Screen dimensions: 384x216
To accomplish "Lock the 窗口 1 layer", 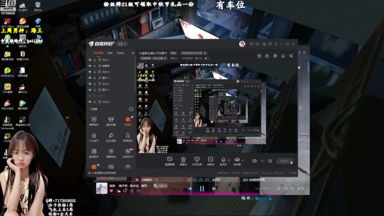I will (95, 78).
